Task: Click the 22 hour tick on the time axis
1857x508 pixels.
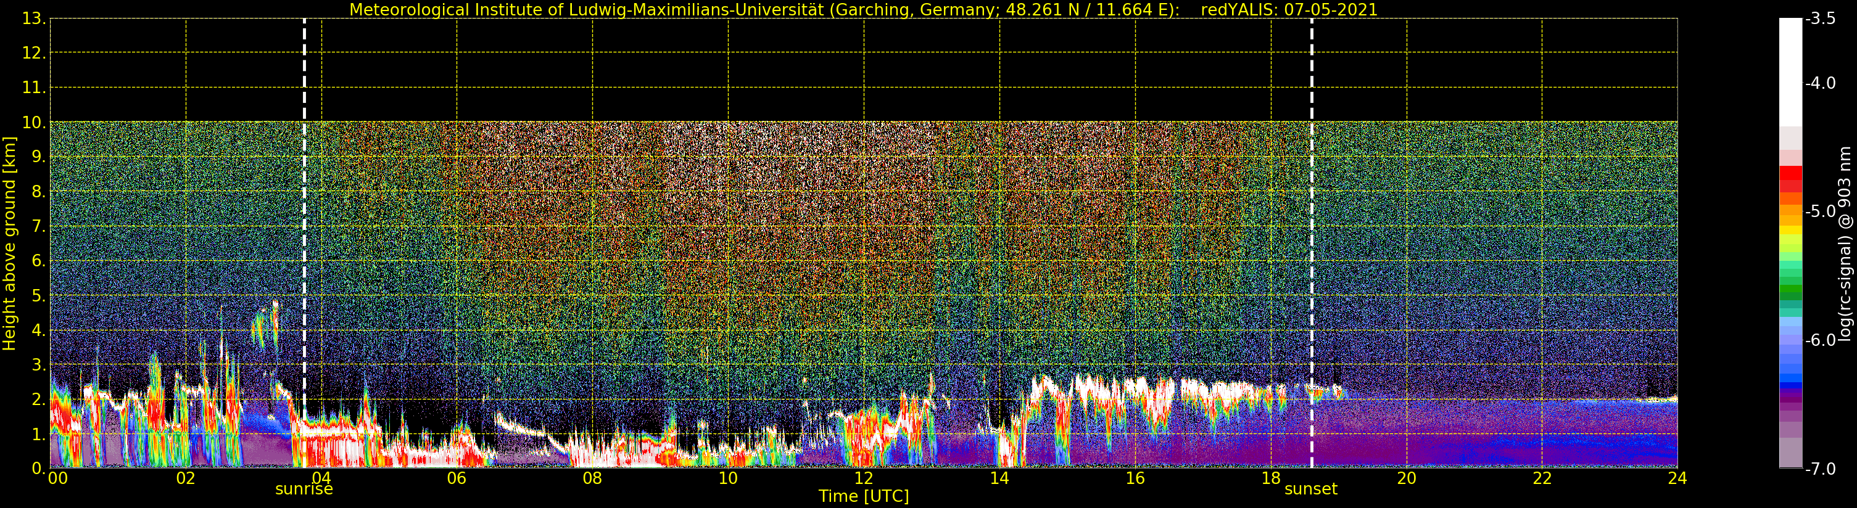Action: 1541,479
